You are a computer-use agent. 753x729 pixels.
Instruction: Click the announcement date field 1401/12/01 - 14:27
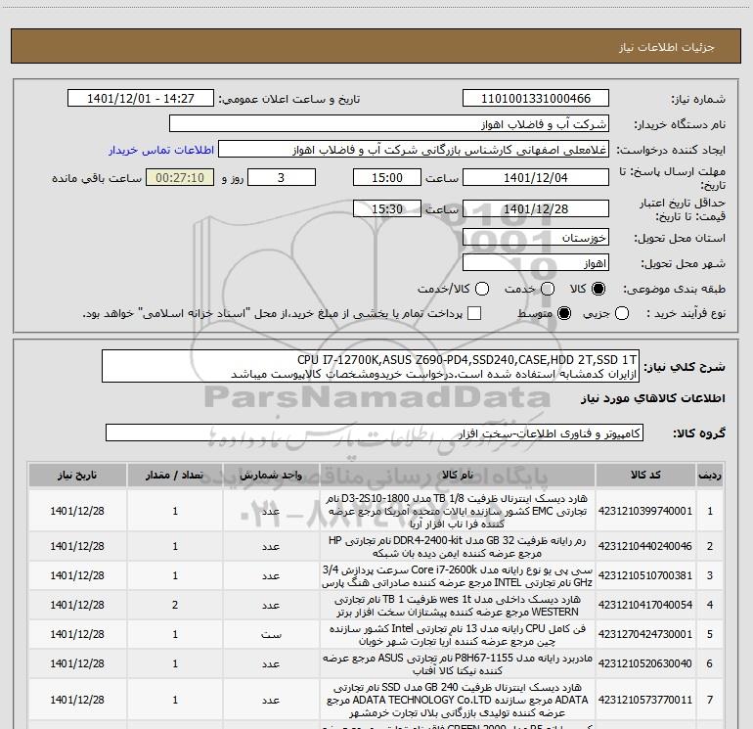(x=141, y=99)
